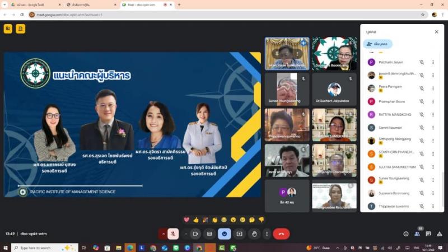Click the taskbar search box
The height and width of the screenshot is (252, 448).
[45, 248]
